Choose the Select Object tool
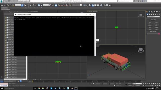This screenshot has height=90, width=161. [22, 5]
